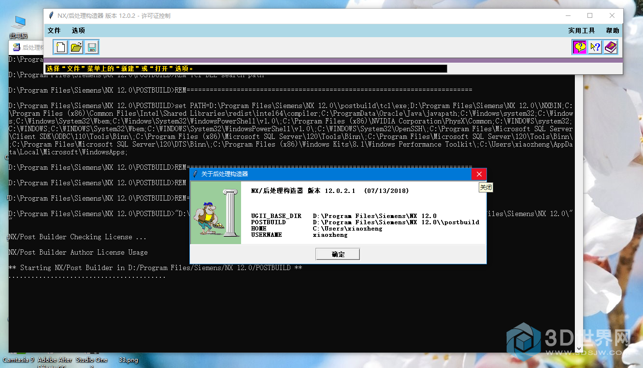Click the Save floppy disk icon
Screen dimensions: 643x368
(92, 47)
